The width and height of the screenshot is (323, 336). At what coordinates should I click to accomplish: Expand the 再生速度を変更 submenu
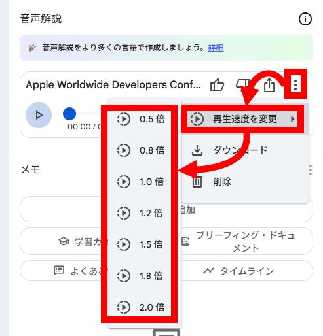point(242,119)
